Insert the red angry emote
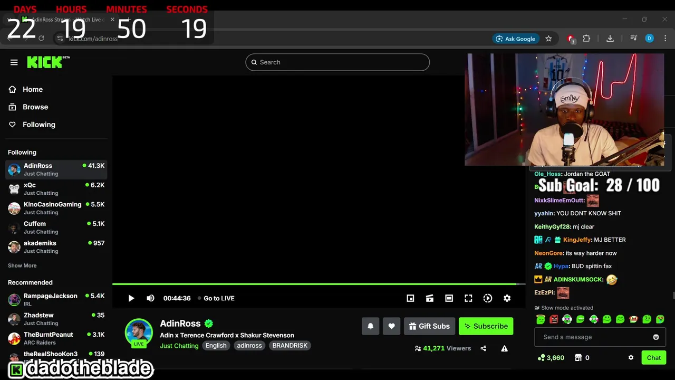This screenshot has height=380, width=675. coord(554,319)
